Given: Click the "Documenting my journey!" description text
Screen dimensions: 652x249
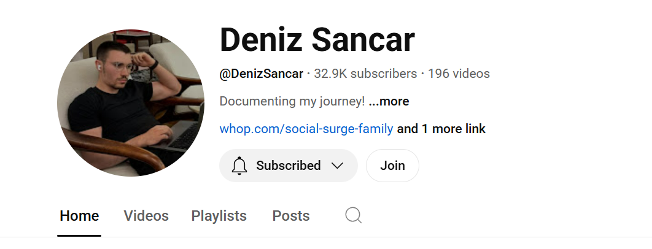Looking at the screenshot, I should click(x=292, y=101).
